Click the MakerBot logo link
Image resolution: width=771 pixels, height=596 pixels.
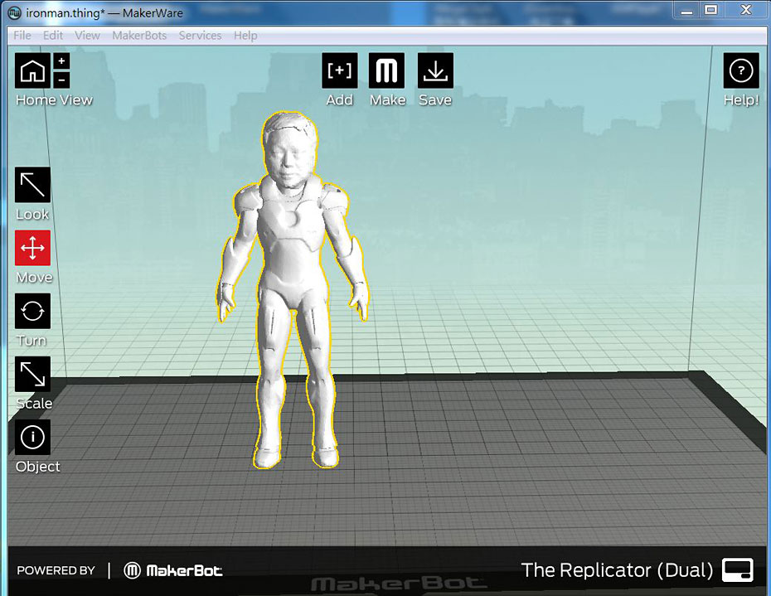(173, 570)
